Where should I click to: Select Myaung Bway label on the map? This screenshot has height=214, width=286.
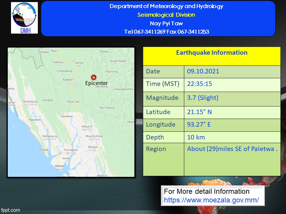[94, 136]
